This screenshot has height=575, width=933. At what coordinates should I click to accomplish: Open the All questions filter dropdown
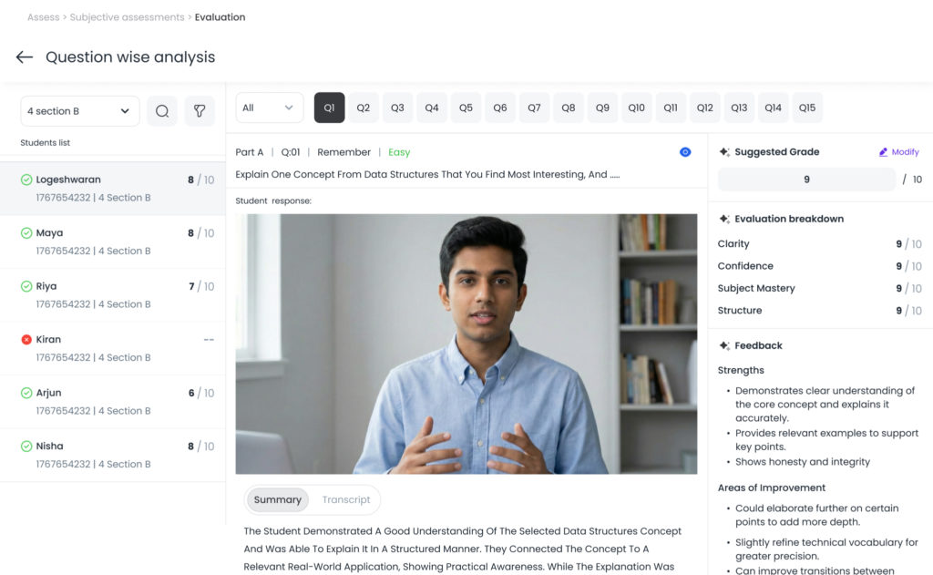tap(269, 108)
